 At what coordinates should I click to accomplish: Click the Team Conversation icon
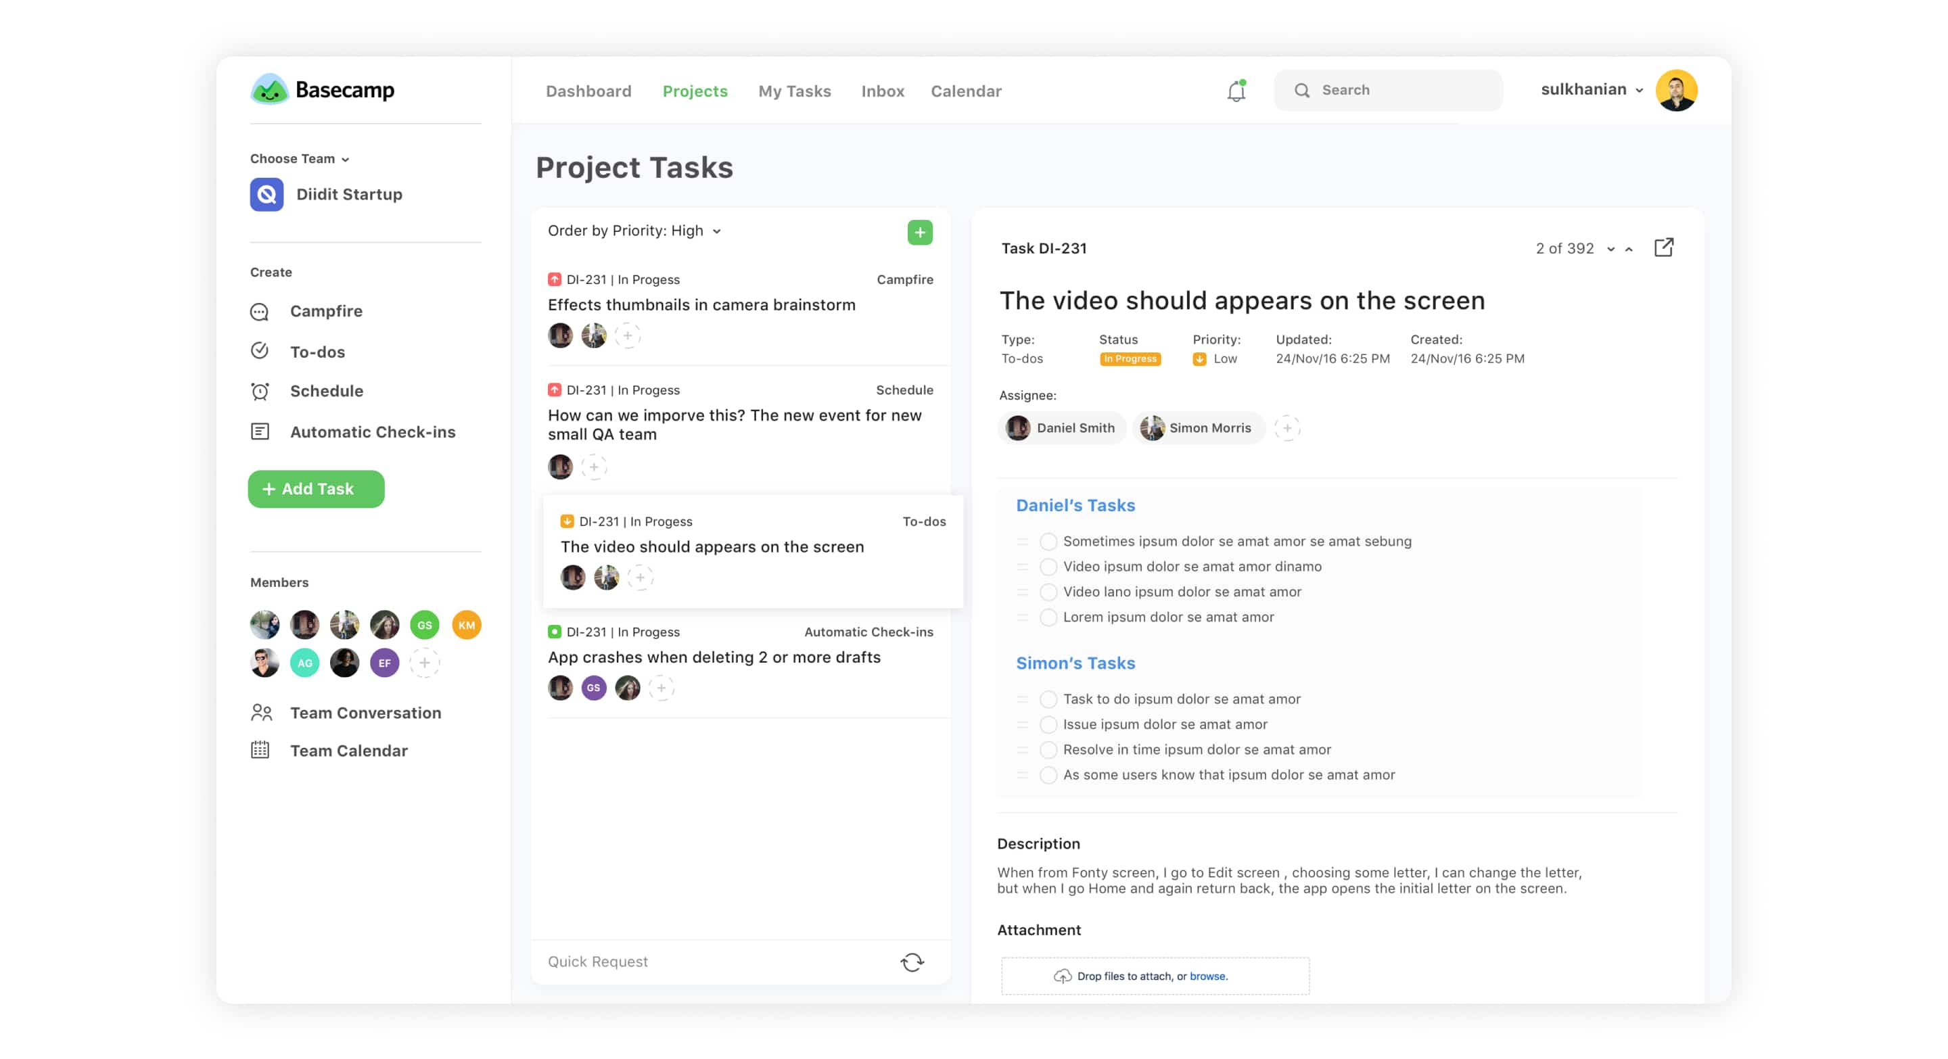(x=261, y=712)
